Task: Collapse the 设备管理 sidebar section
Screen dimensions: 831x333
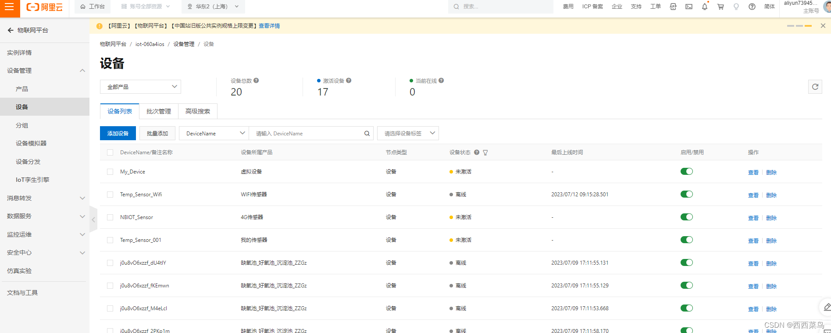Action: (x=82, y=71)
